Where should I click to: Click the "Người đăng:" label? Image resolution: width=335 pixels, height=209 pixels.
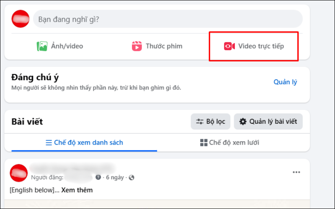pyautogui.click(x=47, y=177)
